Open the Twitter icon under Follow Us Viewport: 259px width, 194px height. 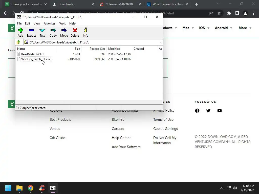click(x=208, y=111)
